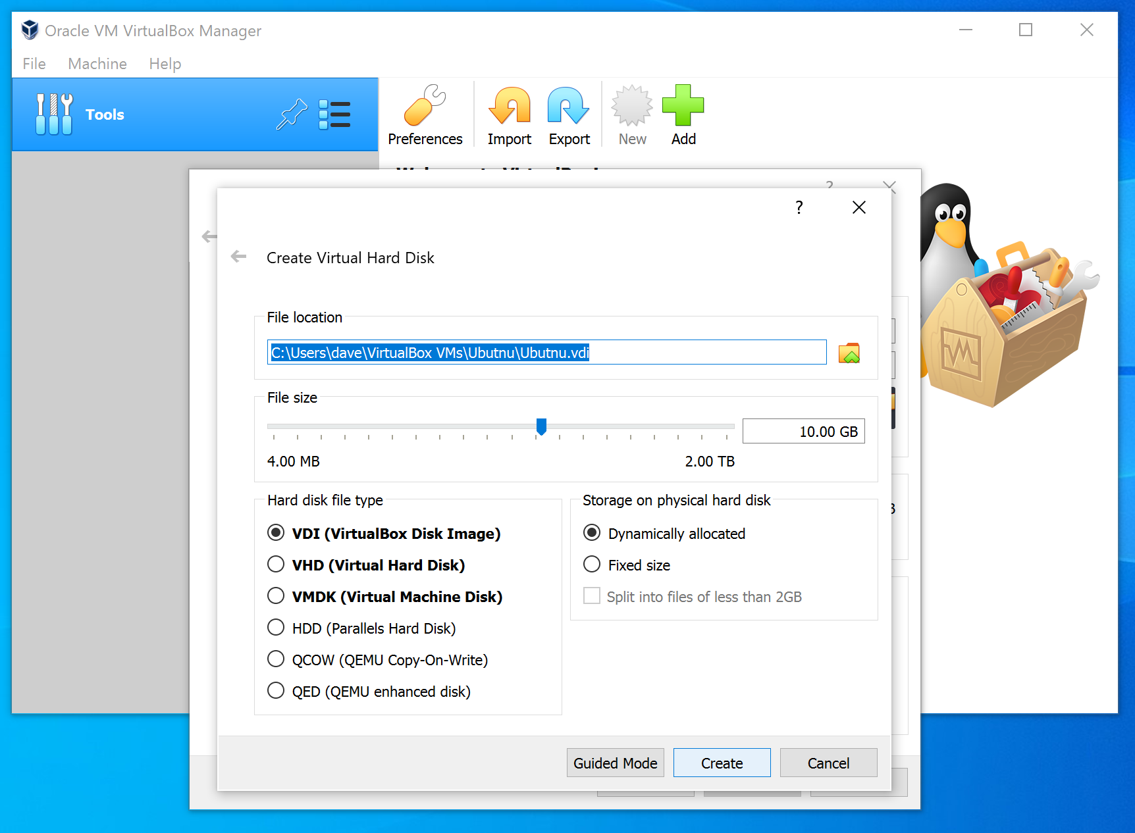Image resolution: width=1135 pixels, height=833 pixels.
Task: Click the pin icon beside Tools
Action: [x=292, y=114]
